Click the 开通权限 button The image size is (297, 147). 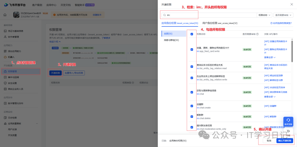(x=56, y=73)
